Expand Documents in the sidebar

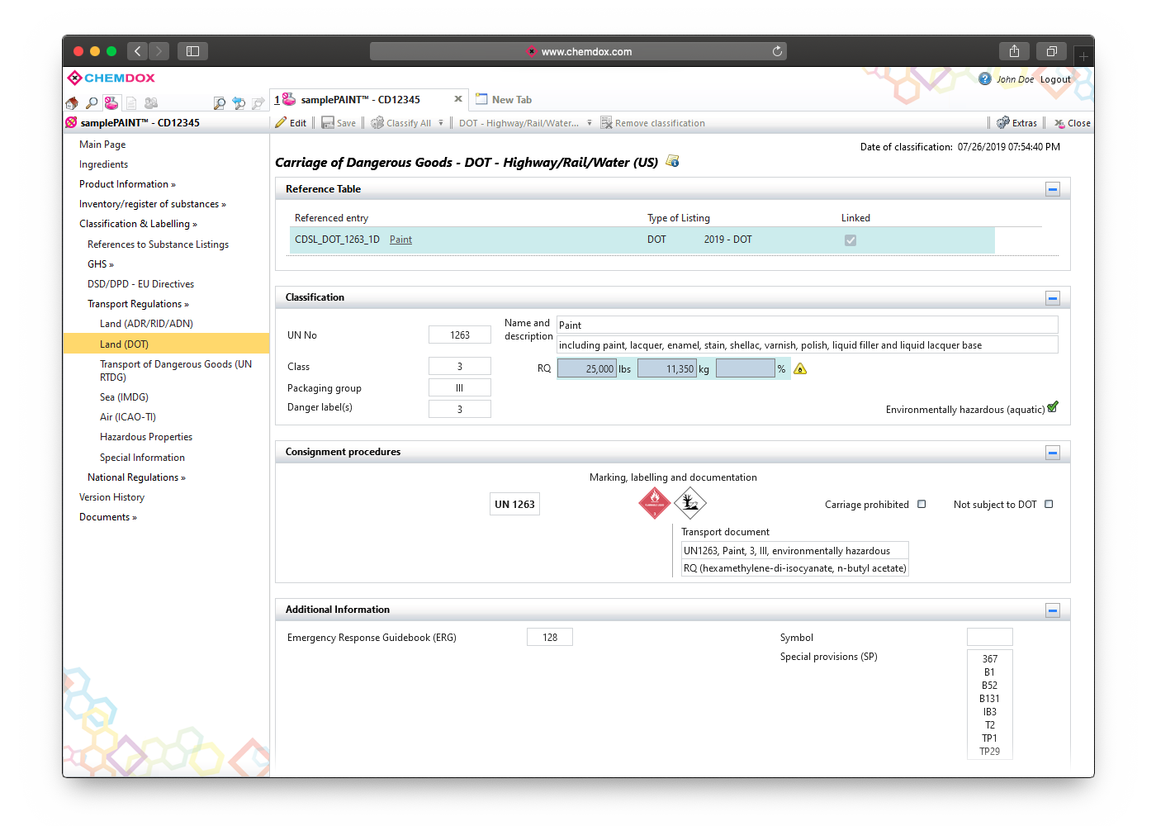108,517
